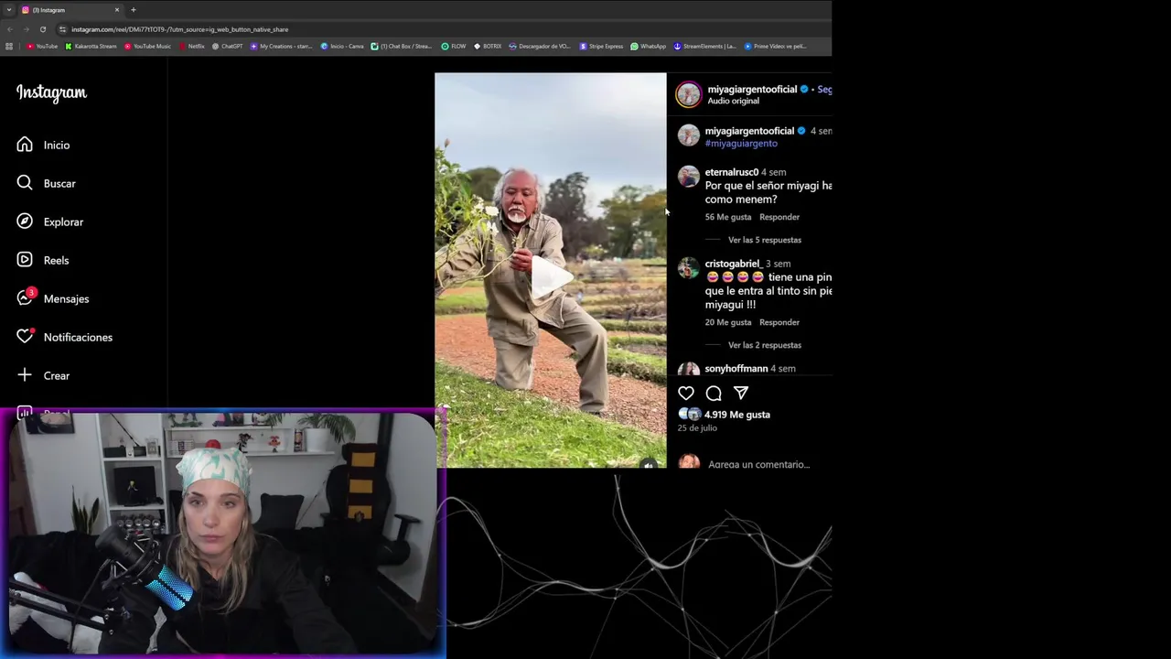The height and width of the screenshot is (659, 1171).
Task: Open #miyaguiargento hashtag
Action: [x=741, y=143]
